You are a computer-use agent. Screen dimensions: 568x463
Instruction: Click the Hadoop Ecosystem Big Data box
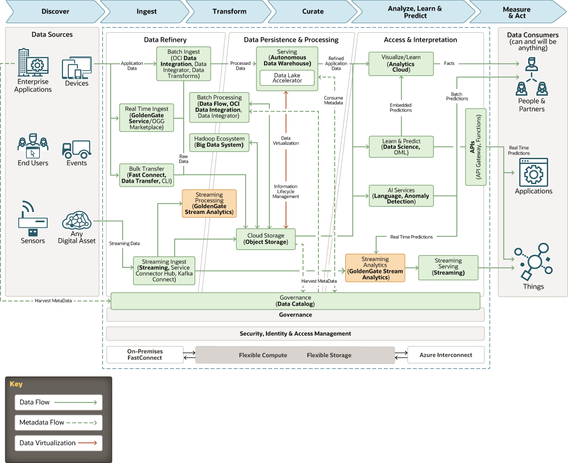[x=219, y=142]
